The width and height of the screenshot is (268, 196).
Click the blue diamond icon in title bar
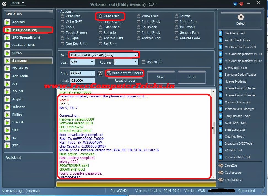[x=235, y=4]
